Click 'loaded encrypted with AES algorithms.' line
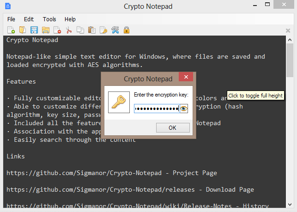The image size is (297, 212). click(74, 65)
